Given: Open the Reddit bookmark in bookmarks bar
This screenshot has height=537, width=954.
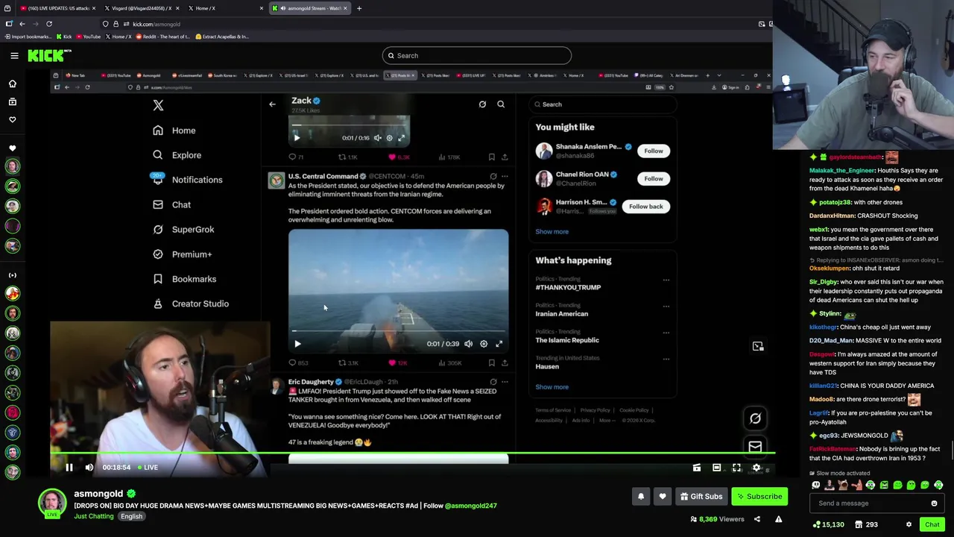Looking at the screenshot, I should pos(162,37).
